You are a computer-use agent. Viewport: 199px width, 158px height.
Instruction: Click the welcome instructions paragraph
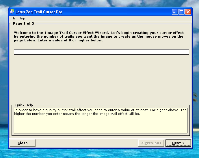pos(99,36)
